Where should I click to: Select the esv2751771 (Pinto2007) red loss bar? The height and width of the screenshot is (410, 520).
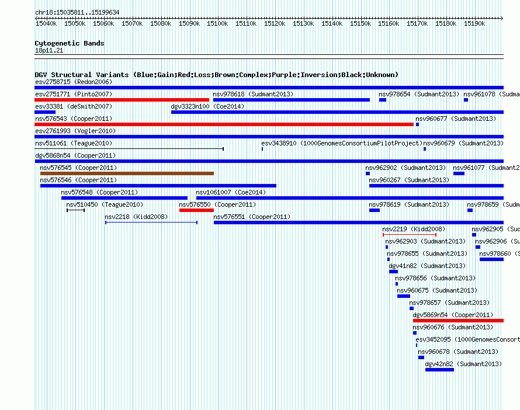(x=122, y=100)
